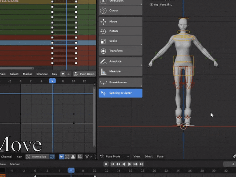Expand graph editor sidebar with side arrow
Viewport: 236px width, 177px height.
pyautogui.click(x=95, y=84)
